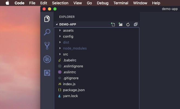Expand the assets folder arrow
The width and height of the screenshot is (180, 109).
[60, 30]
